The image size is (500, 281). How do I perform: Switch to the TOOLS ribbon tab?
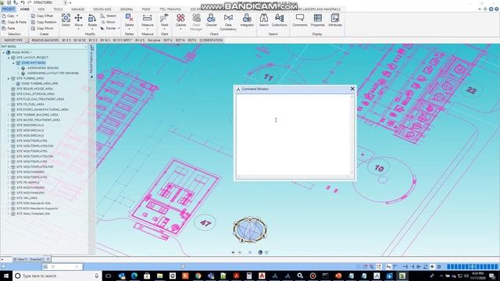(x=58, y=9)
